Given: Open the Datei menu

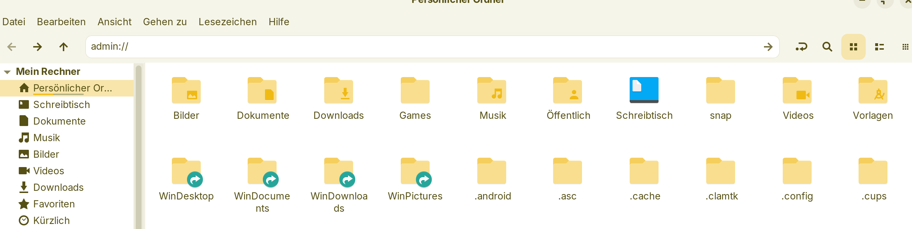Looking at the screenshot, I should pyautogui.click(x=14, y=22).
